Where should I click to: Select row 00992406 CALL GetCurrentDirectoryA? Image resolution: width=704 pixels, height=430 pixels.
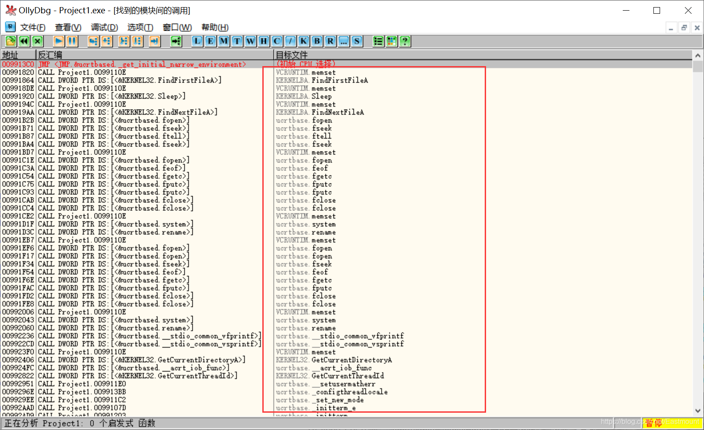(346, 360)
